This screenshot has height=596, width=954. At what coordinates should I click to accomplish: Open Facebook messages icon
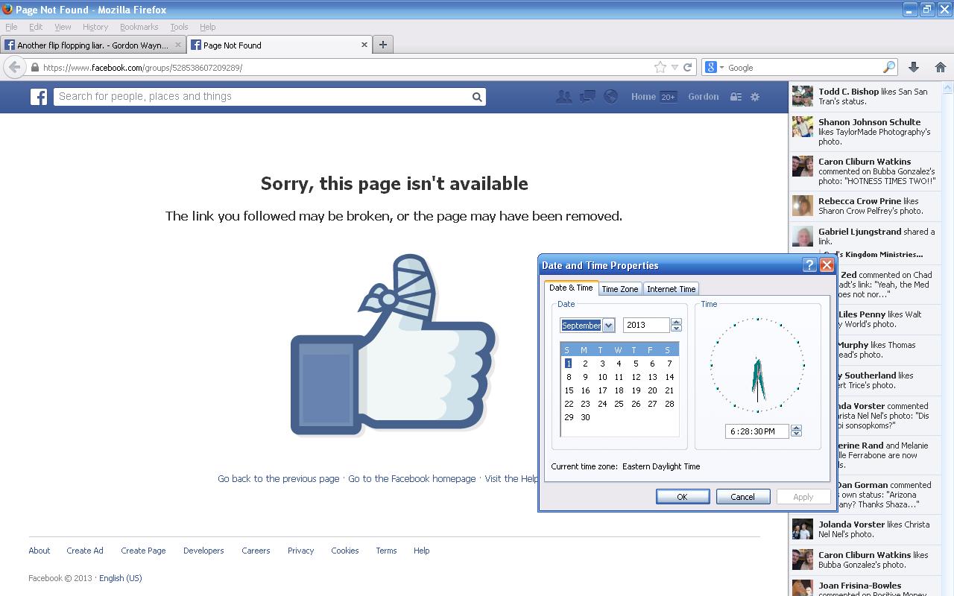[x=587, y=97]
